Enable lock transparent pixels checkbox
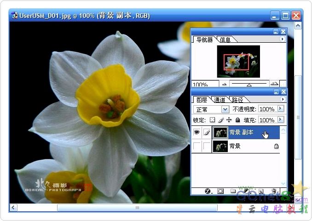 [212, 120]
